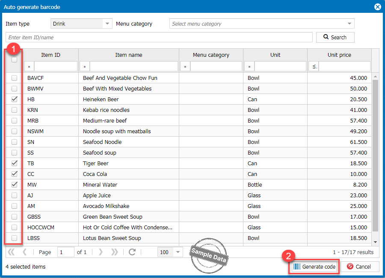This screenshot has height=278, width=385.
Task: Uncheck the Heineken Beer checkbox
Action: 15,99
